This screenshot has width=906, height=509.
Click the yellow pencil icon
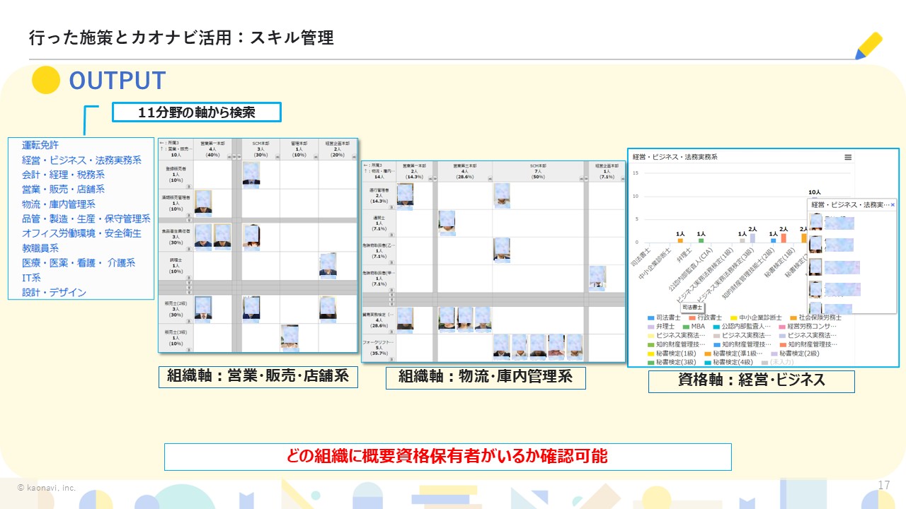[x=868, y=45]
